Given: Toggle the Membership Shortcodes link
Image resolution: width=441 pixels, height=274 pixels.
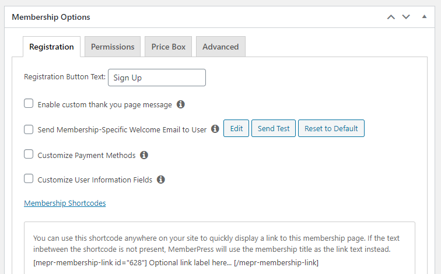Looking at the screenshot, I should click(x=65, y=203).
